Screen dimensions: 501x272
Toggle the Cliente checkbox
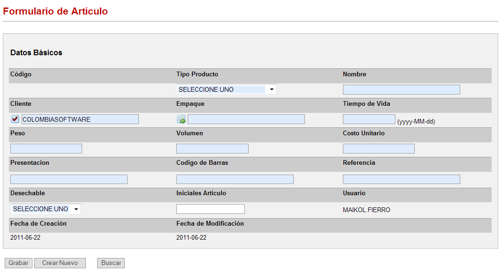pyautogui.click(x=15, y=119)
